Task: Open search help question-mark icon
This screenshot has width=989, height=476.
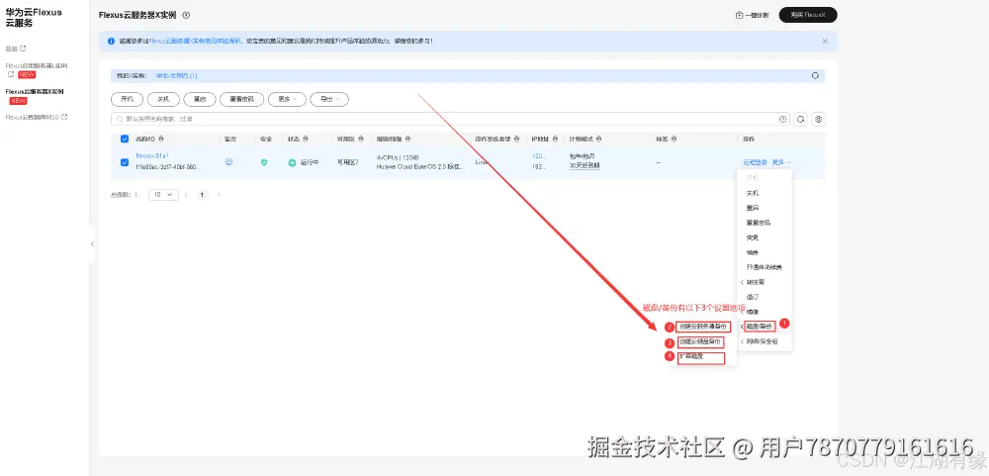Action: 782,119
